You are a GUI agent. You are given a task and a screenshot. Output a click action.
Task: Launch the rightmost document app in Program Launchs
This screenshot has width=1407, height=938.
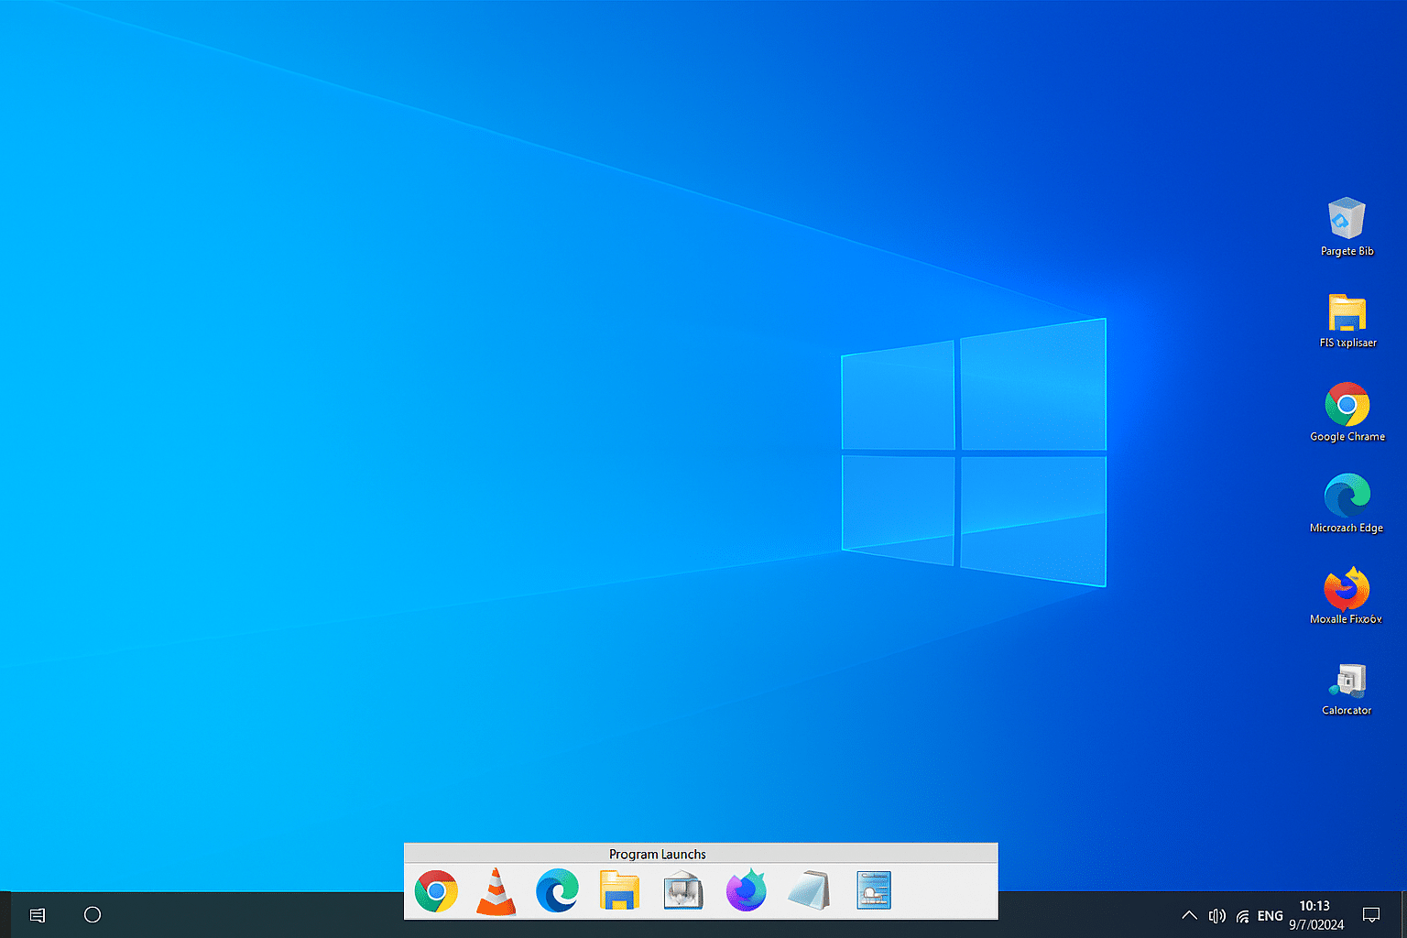[x=872, y=889]
